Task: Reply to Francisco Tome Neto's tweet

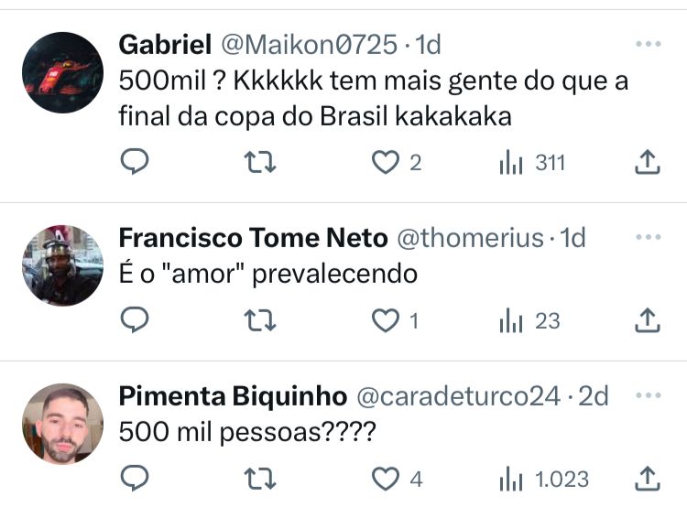Action: pos(135,320)
